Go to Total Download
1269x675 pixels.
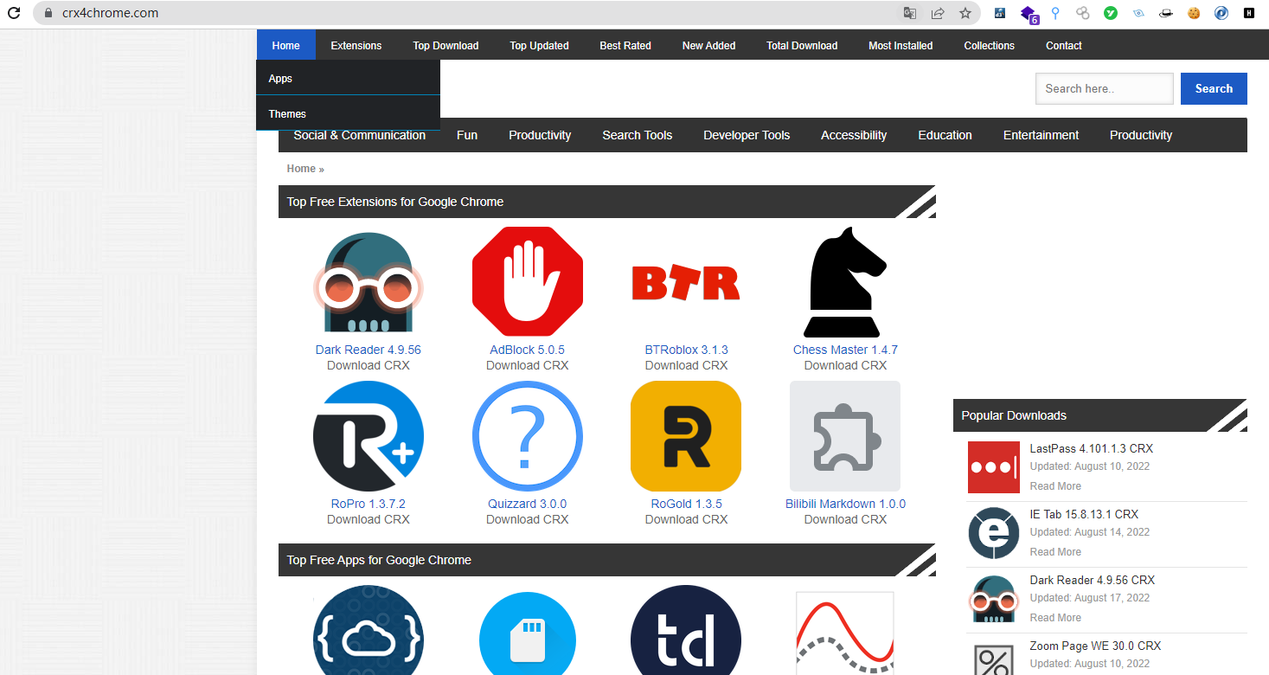coord(802,46)
